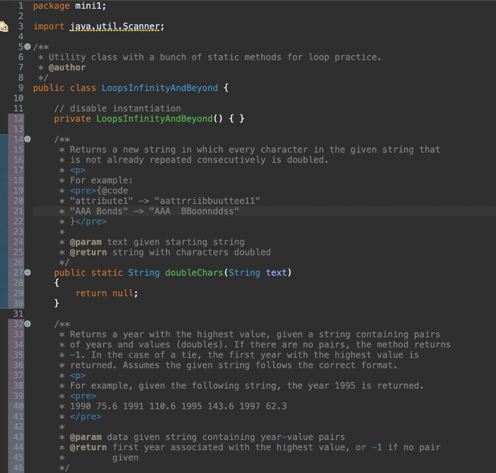Click the doubleChars method name

(x=194, y=272)
